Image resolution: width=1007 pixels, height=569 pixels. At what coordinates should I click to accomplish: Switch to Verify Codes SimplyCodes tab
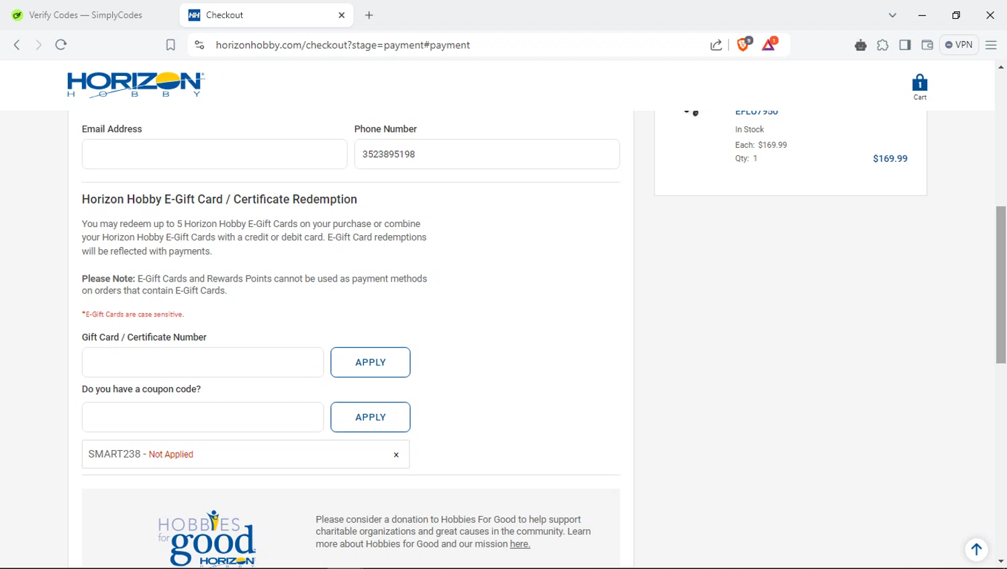click(86, 15)
